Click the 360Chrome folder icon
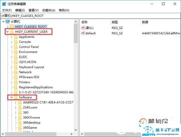 [20, 118]
